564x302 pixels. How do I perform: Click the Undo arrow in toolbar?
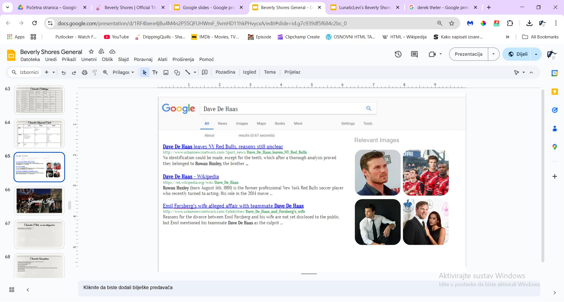coord(63,72)
